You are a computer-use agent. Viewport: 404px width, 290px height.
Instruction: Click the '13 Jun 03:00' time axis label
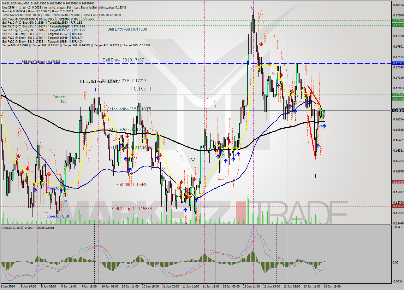292,287
